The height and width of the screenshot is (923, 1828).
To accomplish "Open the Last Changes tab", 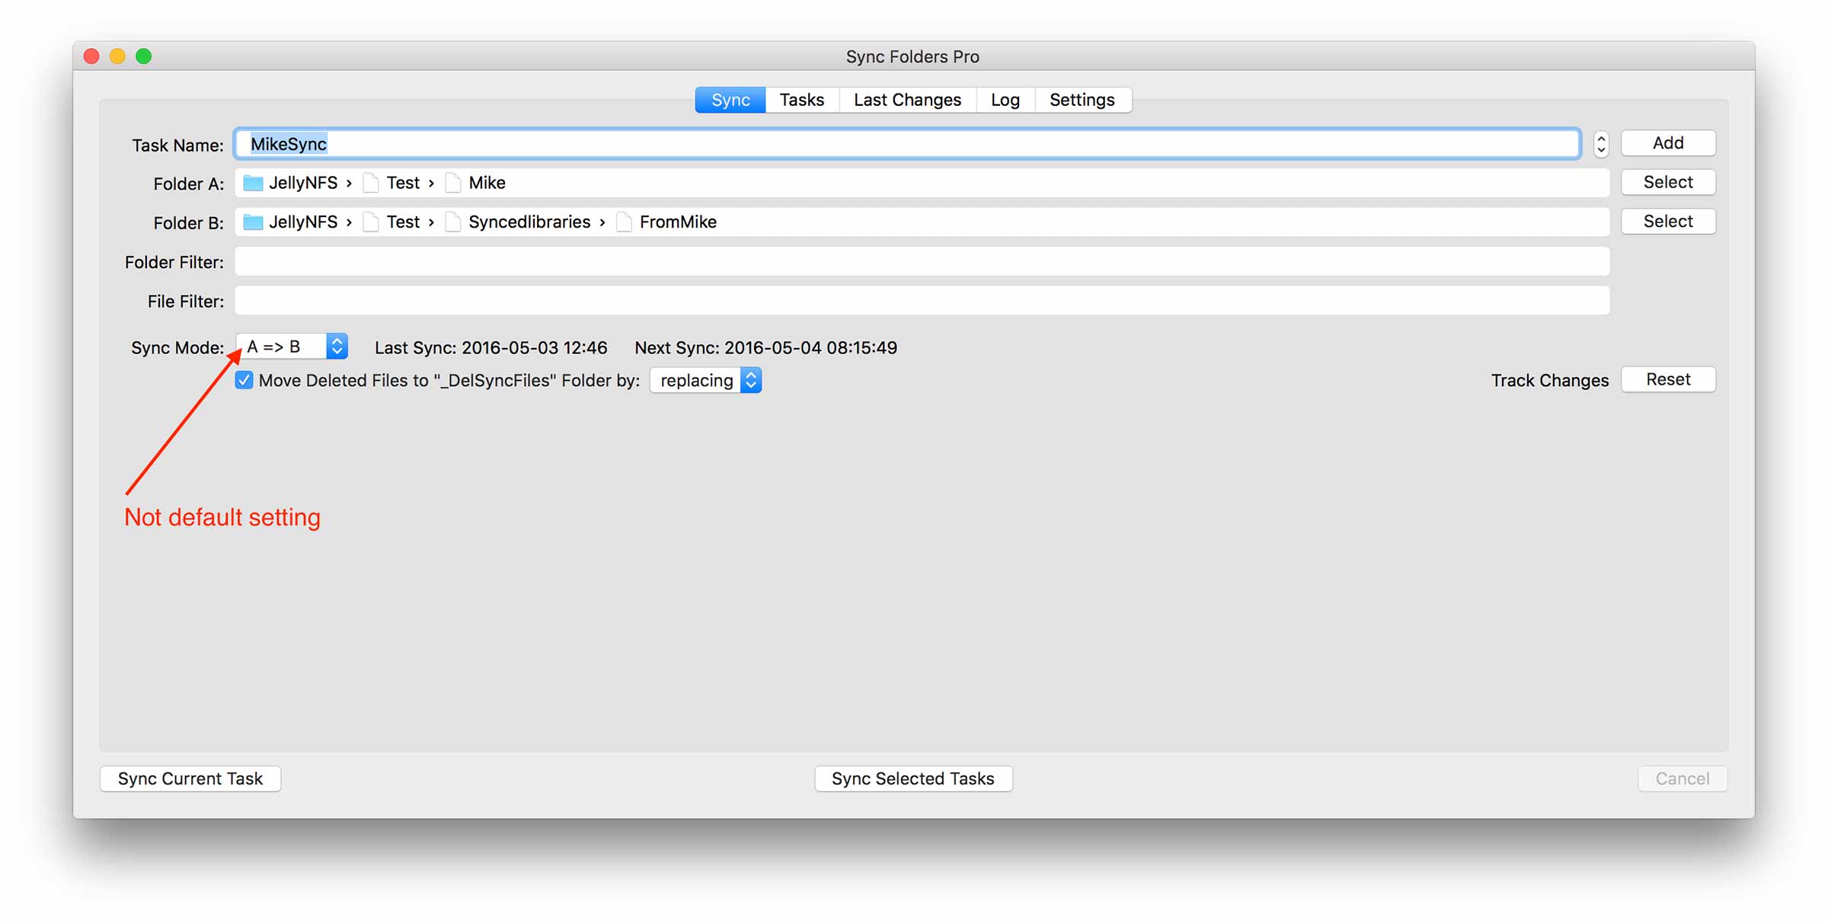I will [907, 100].
